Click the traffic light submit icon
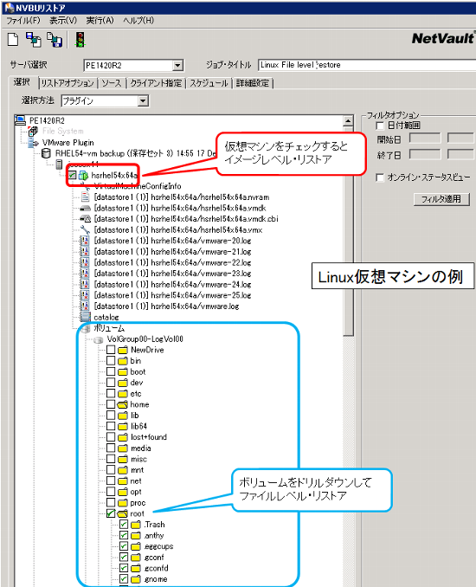This screenshot has height=587, width=476. click(80, 39)
